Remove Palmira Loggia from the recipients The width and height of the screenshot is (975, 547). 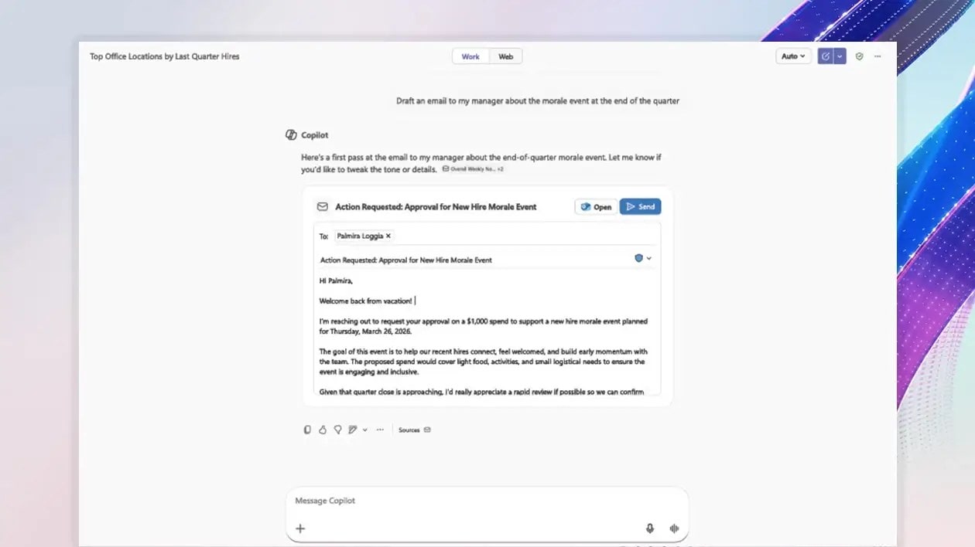(x=388, y=236)
